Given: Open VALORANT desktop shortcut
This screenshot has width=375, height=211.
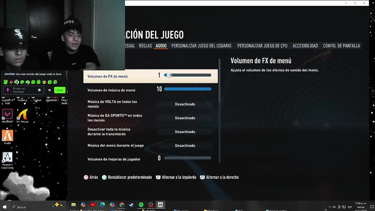Looking at the screenshot, I should [x=7, y=116].
